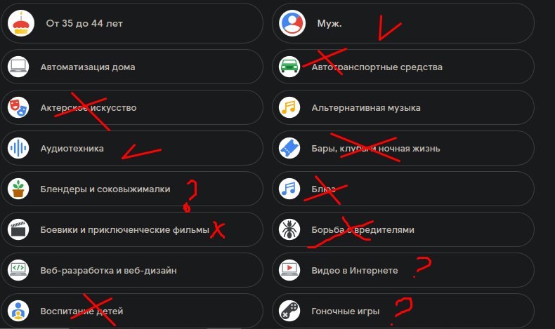The image size is (555, 329).
Task: Click the film clapperboard icon
Action: (x=18, y=229)
